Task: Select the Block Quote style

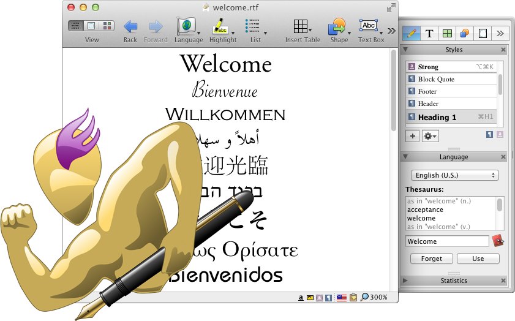Action: 435,79
